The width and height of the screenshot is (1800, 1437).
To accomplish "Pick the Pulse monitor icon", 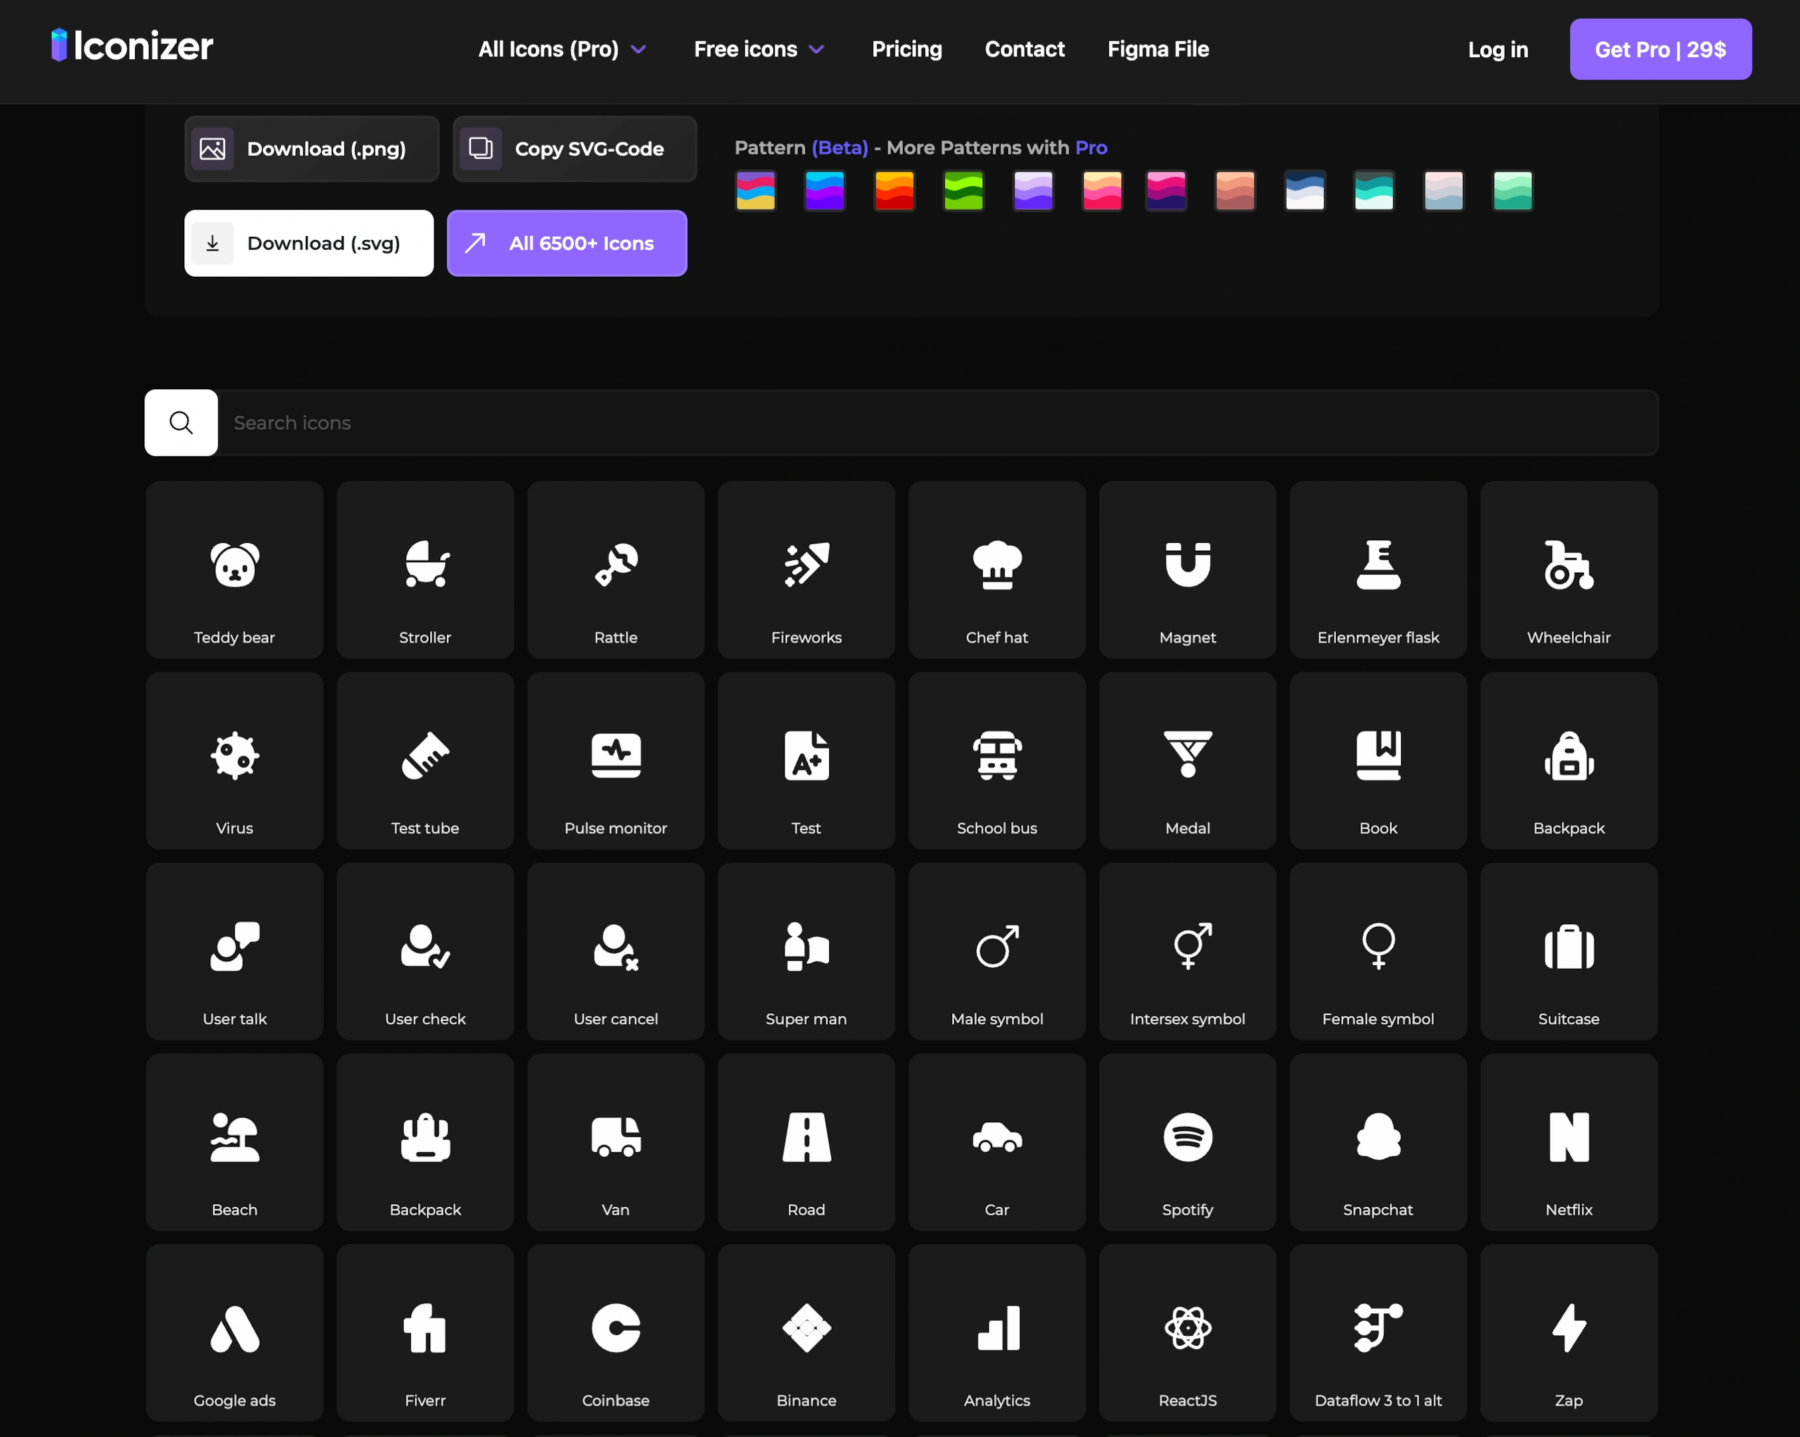I will [615, 760].
